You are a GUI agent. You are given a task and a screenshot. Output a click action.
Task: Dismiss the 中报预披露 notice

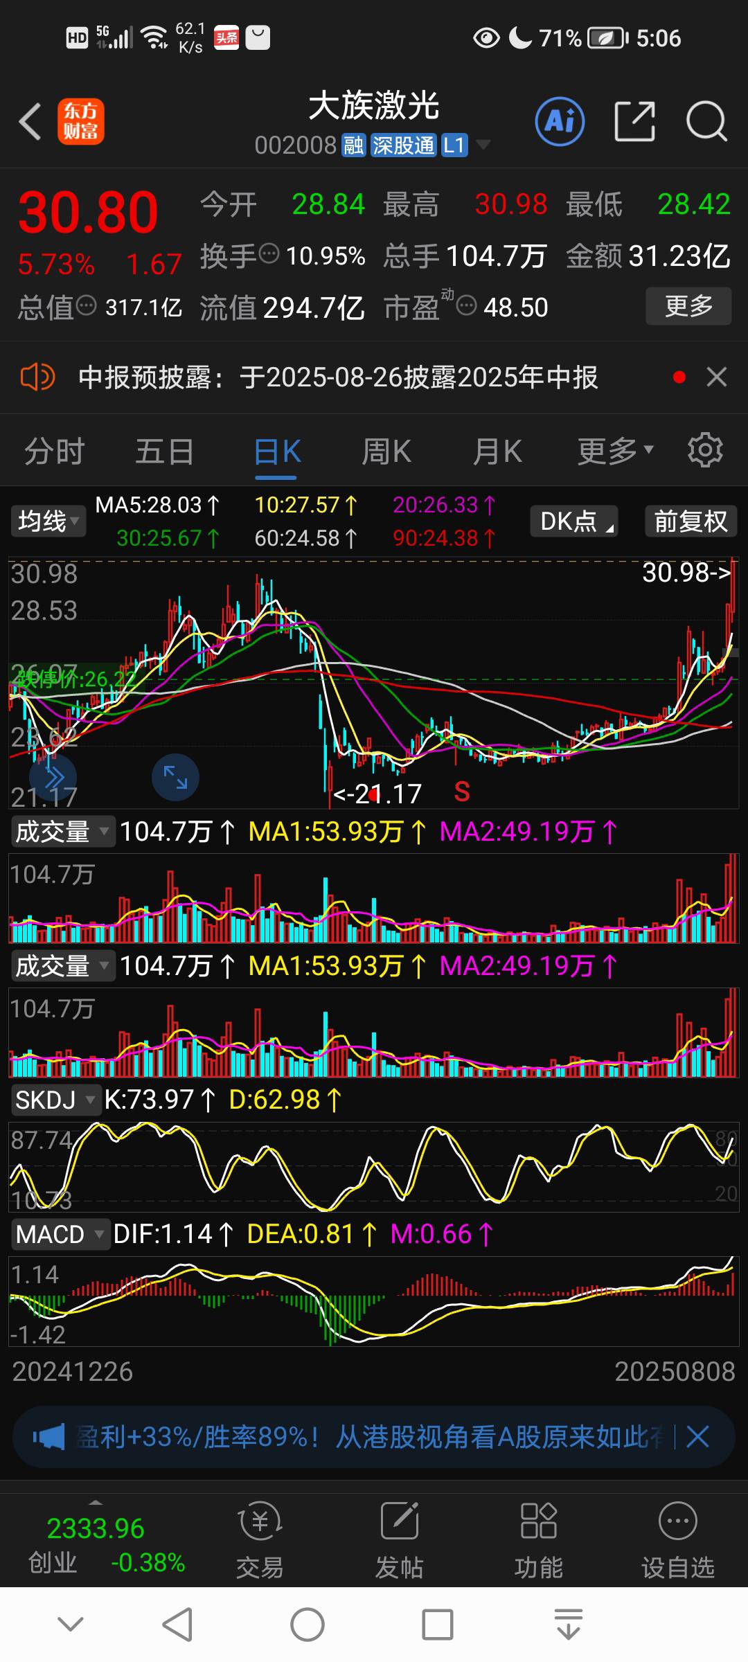coord(717,377)
